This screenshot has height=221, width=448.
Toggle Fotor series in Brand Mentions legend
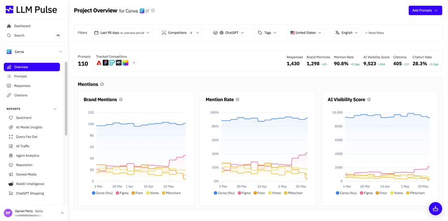[137, 193]
